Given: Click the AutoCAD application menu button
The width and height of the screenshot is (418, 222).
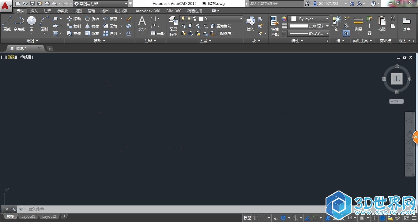Looking at the screenshot, I should [6, 6].
